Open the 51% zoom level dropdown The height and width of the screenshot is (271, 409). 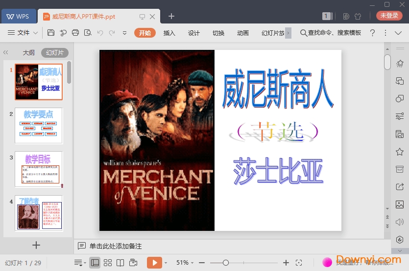tap(185, 263)
